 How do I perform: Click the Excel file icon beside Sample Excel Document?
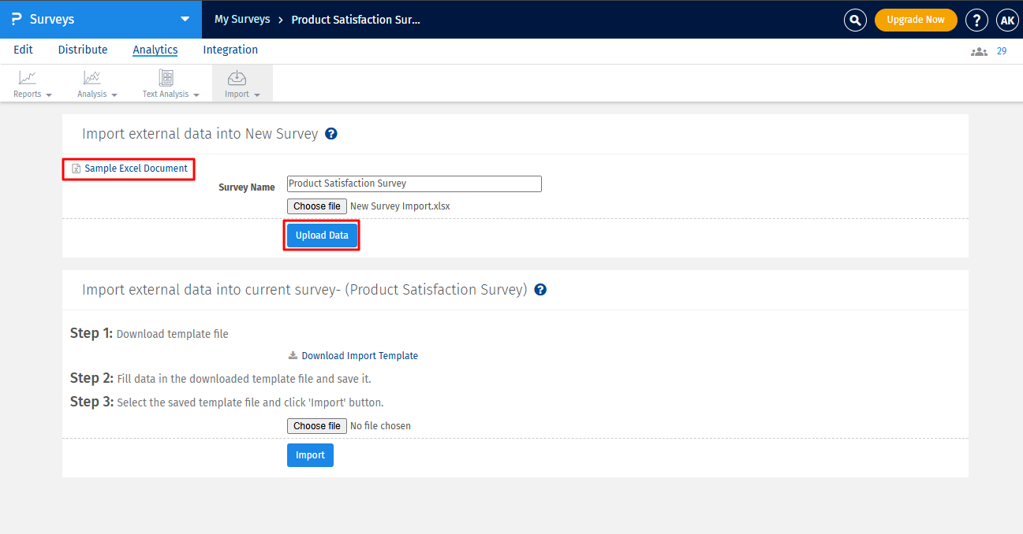pos(77,169)
